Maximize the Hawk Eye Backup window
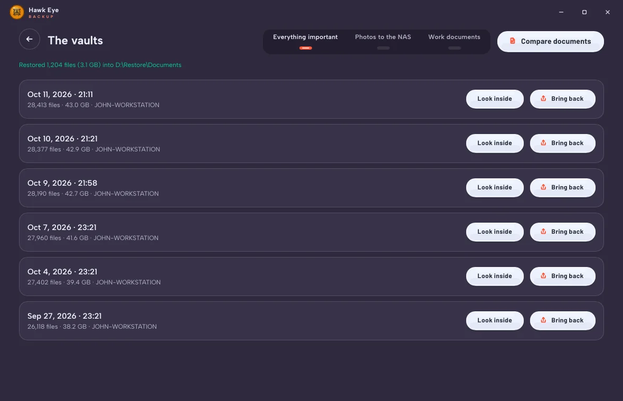Viewport: 623px width, 401px height. [584, 12]
